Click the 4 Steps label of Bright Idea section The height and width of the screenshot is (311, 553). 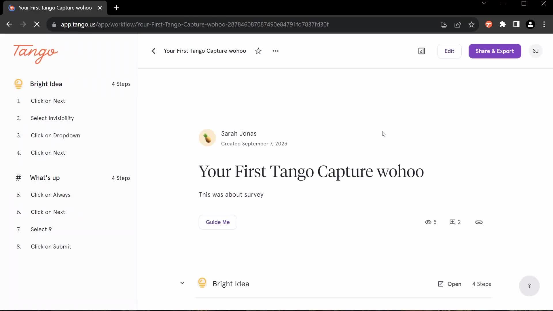click(x=482, y=284)
